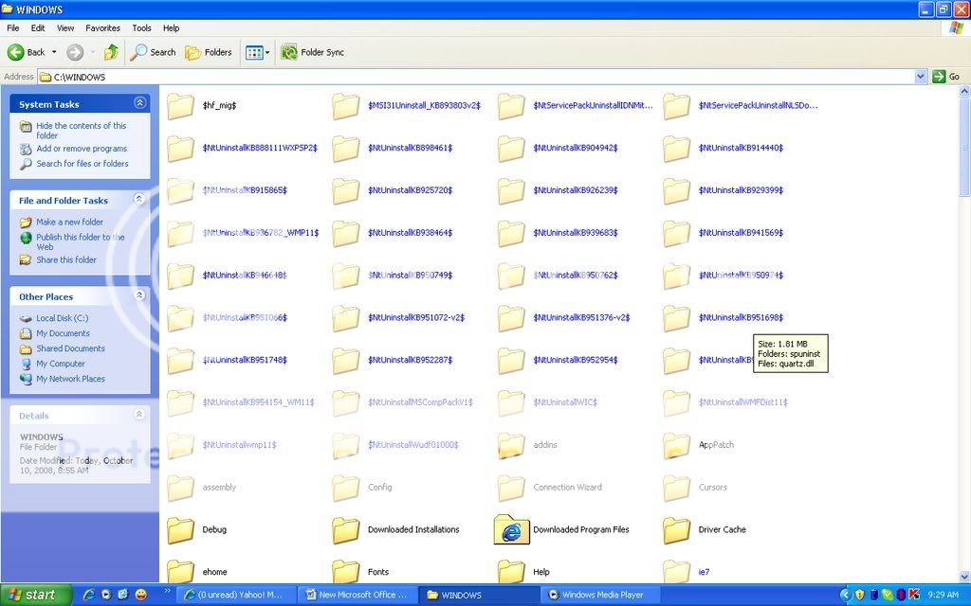971x606 pixels.
Task: Collapse the File and Folder Tasks panel
Action: [x=139, y=199]
